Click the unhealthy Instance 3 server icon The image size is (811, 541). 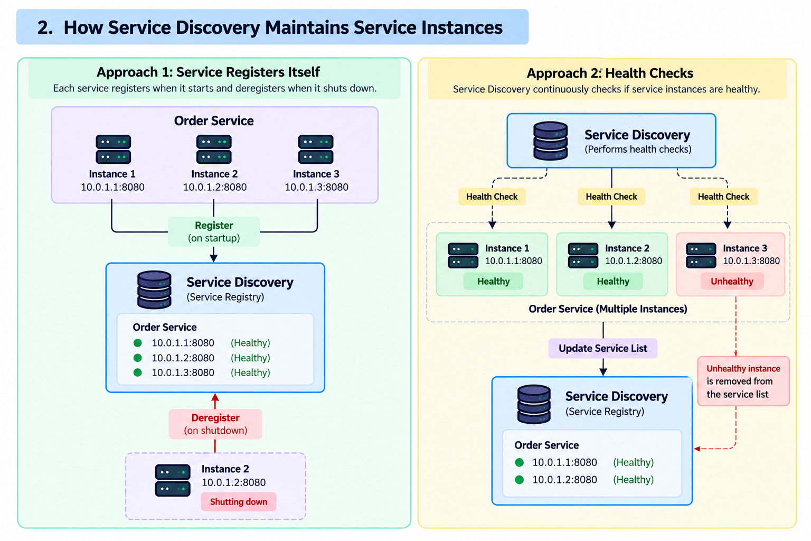701,255
